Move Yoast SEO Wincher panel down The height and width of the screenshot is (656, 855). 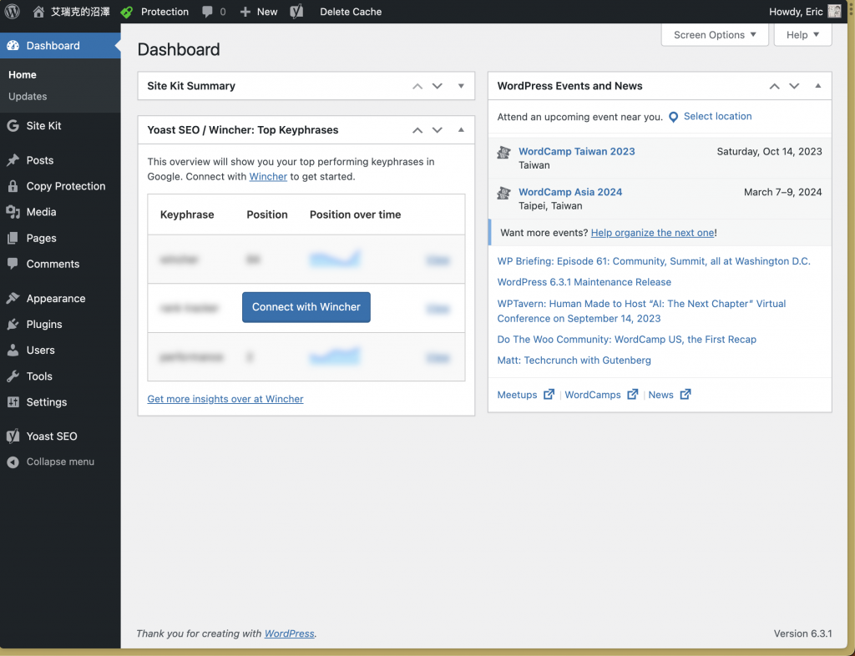pyautogui.click(x=438, y=130)
